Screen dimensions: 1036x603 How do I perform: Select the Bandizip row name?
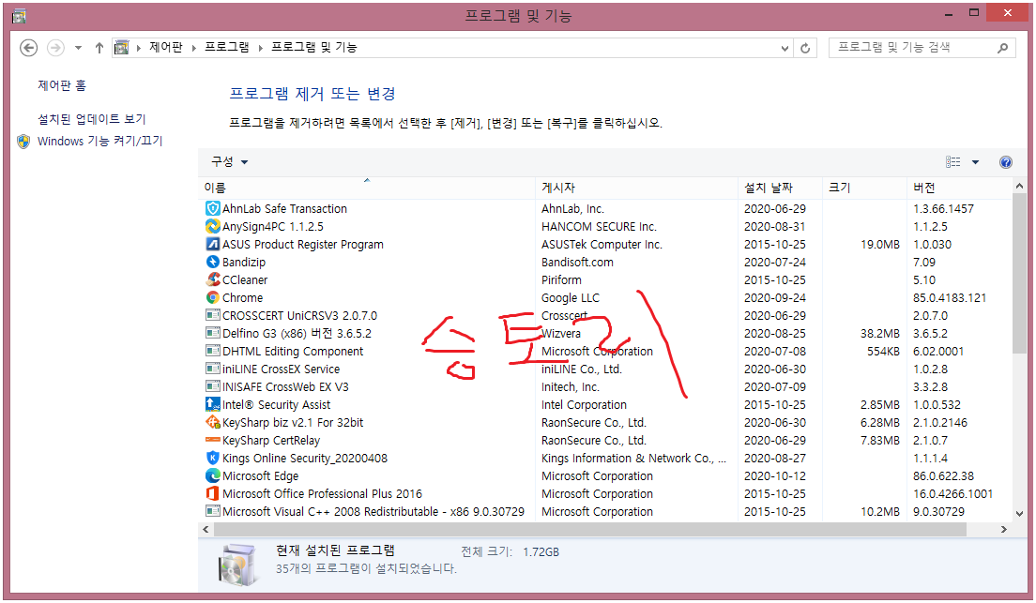point(244,263)
